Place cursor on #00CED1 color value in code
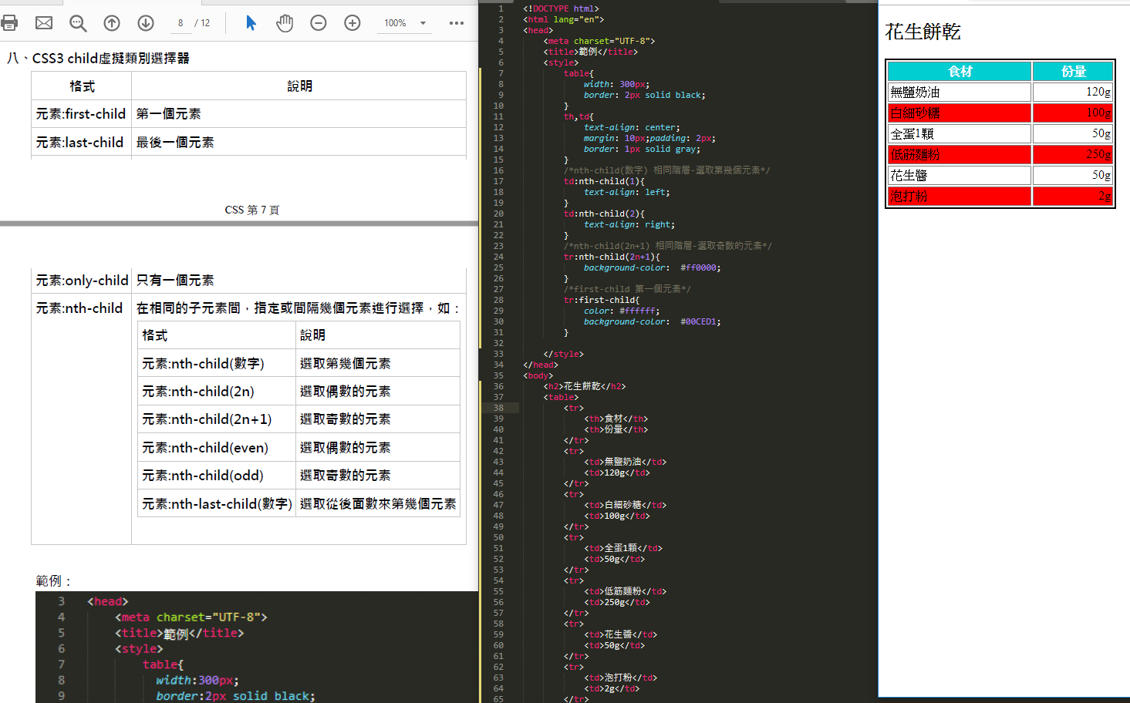 pos(700,321)
